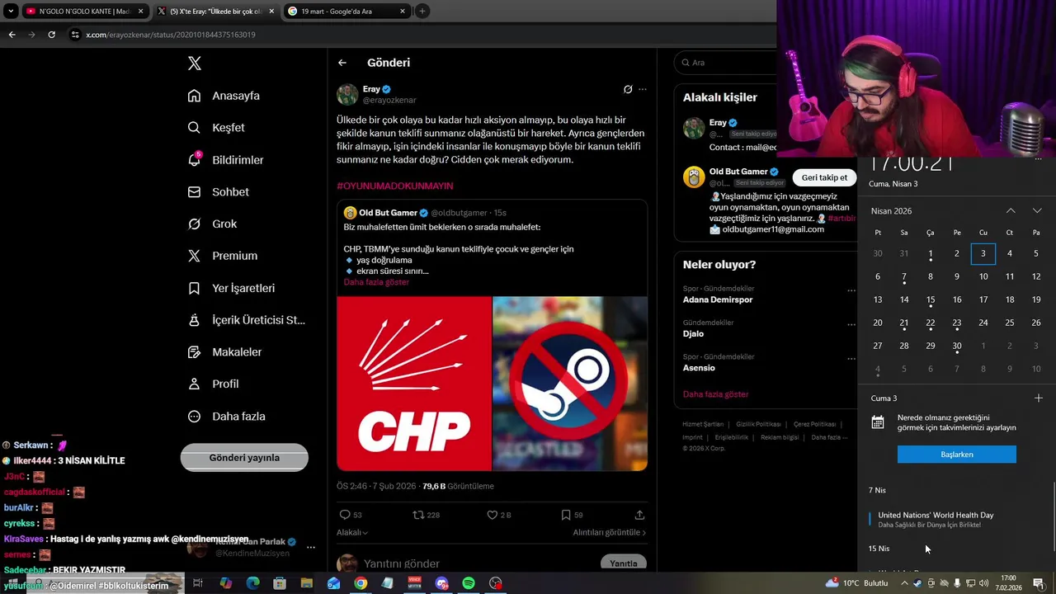Open Sohbet messages

click(x=218, y=192)
